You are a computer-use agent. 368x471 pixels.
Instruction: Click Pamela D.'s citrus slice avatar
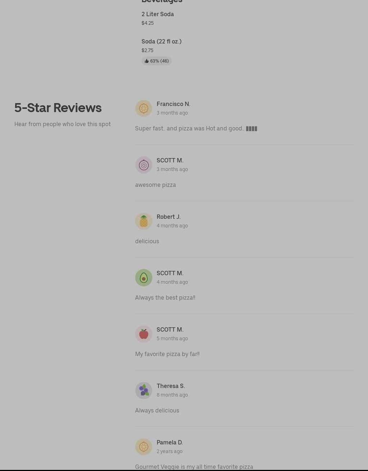(144, 447)
